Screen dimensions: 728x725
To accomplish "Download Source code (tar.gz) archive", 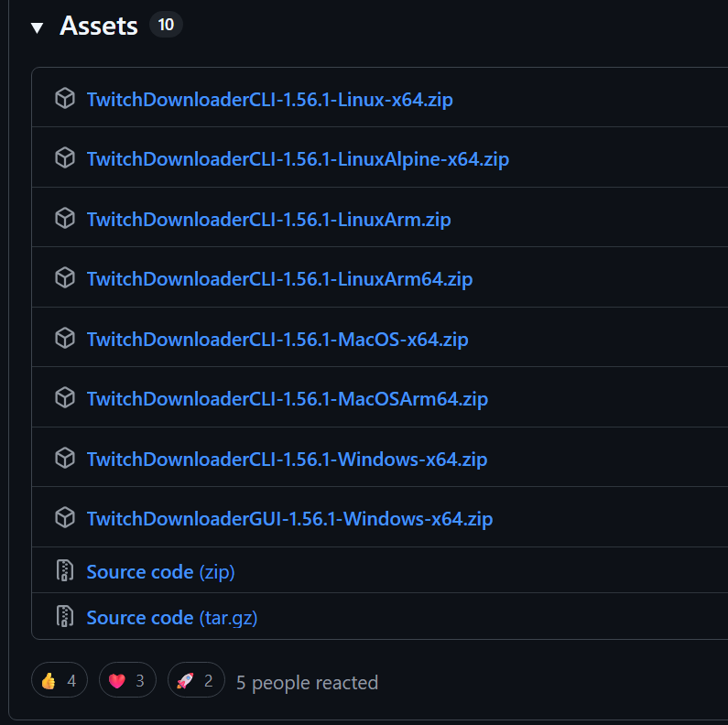I will click(x=171, y=618).
